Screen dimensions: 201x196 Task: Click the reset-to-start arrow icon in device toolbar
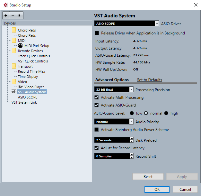19,15
